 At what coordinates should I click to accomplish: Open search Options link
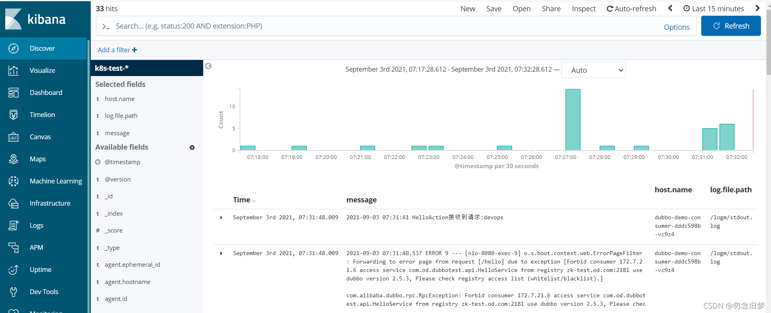[676, 27]
